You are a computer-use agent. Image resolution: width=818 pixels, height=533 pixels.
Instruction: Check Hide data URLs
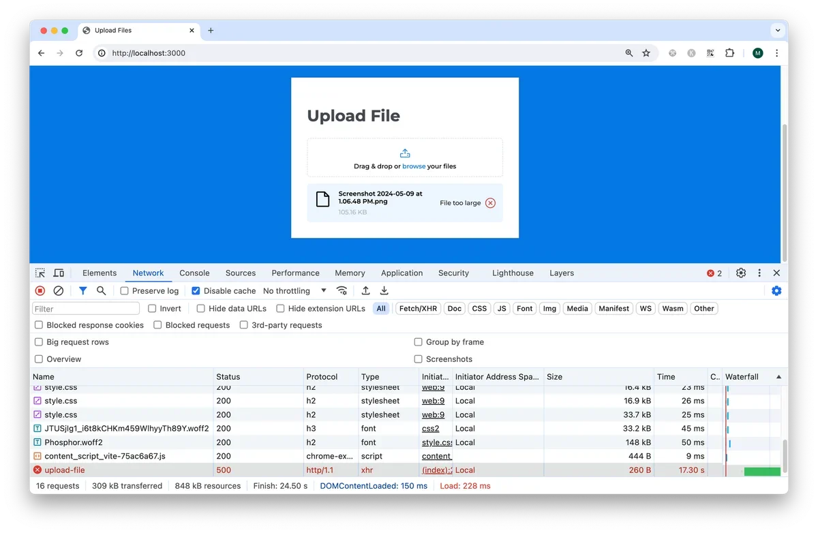pos(200,308)
